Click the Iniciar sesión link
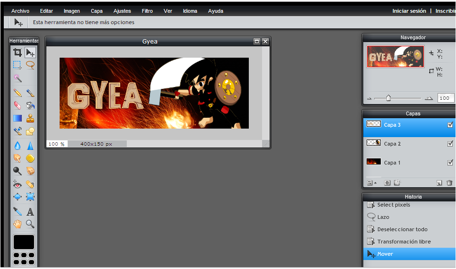The height and width of the screenshot is (269, 456). point(409,11)
